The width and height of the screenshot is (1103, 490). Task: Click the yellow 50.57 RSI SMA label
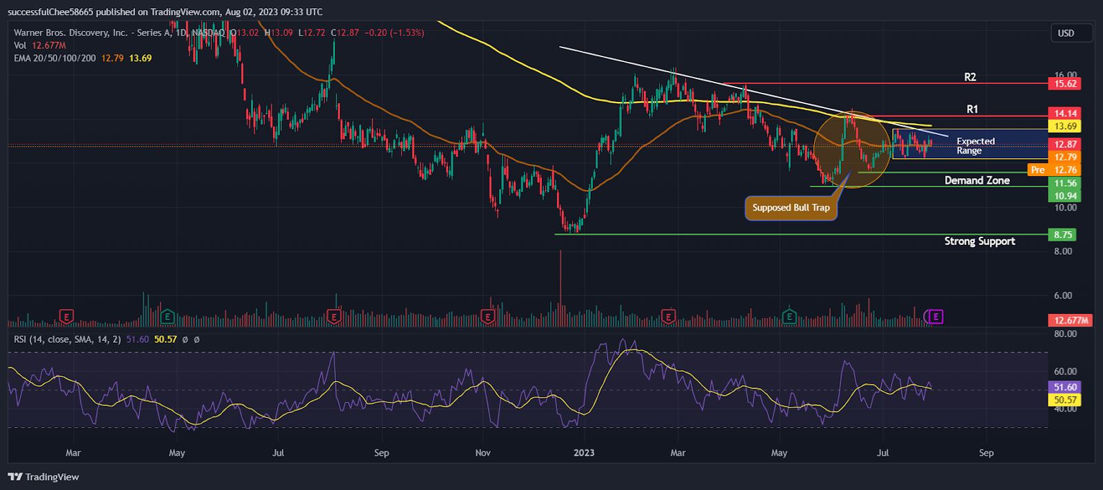coord(1064,400)
